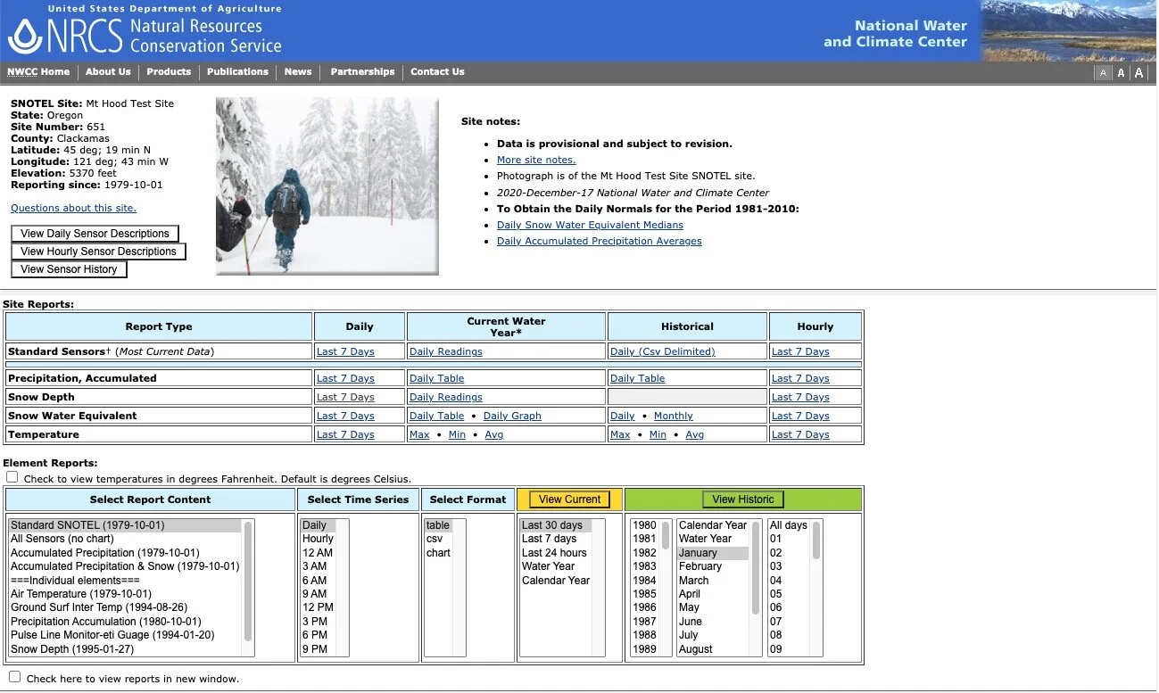Open the Publications menu item
Screen dimensions: 1159x693
(x=237, y=72)
